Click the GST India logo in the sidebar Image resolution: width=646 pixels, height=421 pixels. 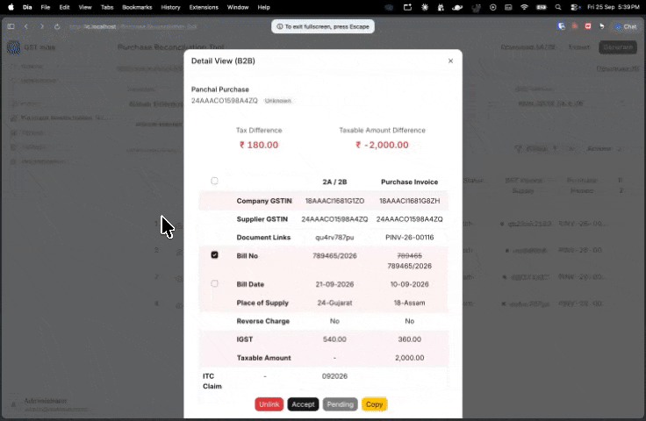[13, 47]
